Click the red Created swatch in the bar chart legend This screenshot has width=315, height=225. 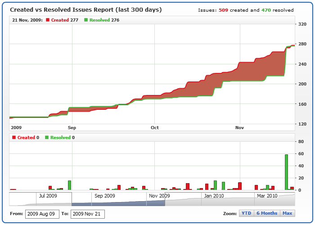(x=14, y=137)
